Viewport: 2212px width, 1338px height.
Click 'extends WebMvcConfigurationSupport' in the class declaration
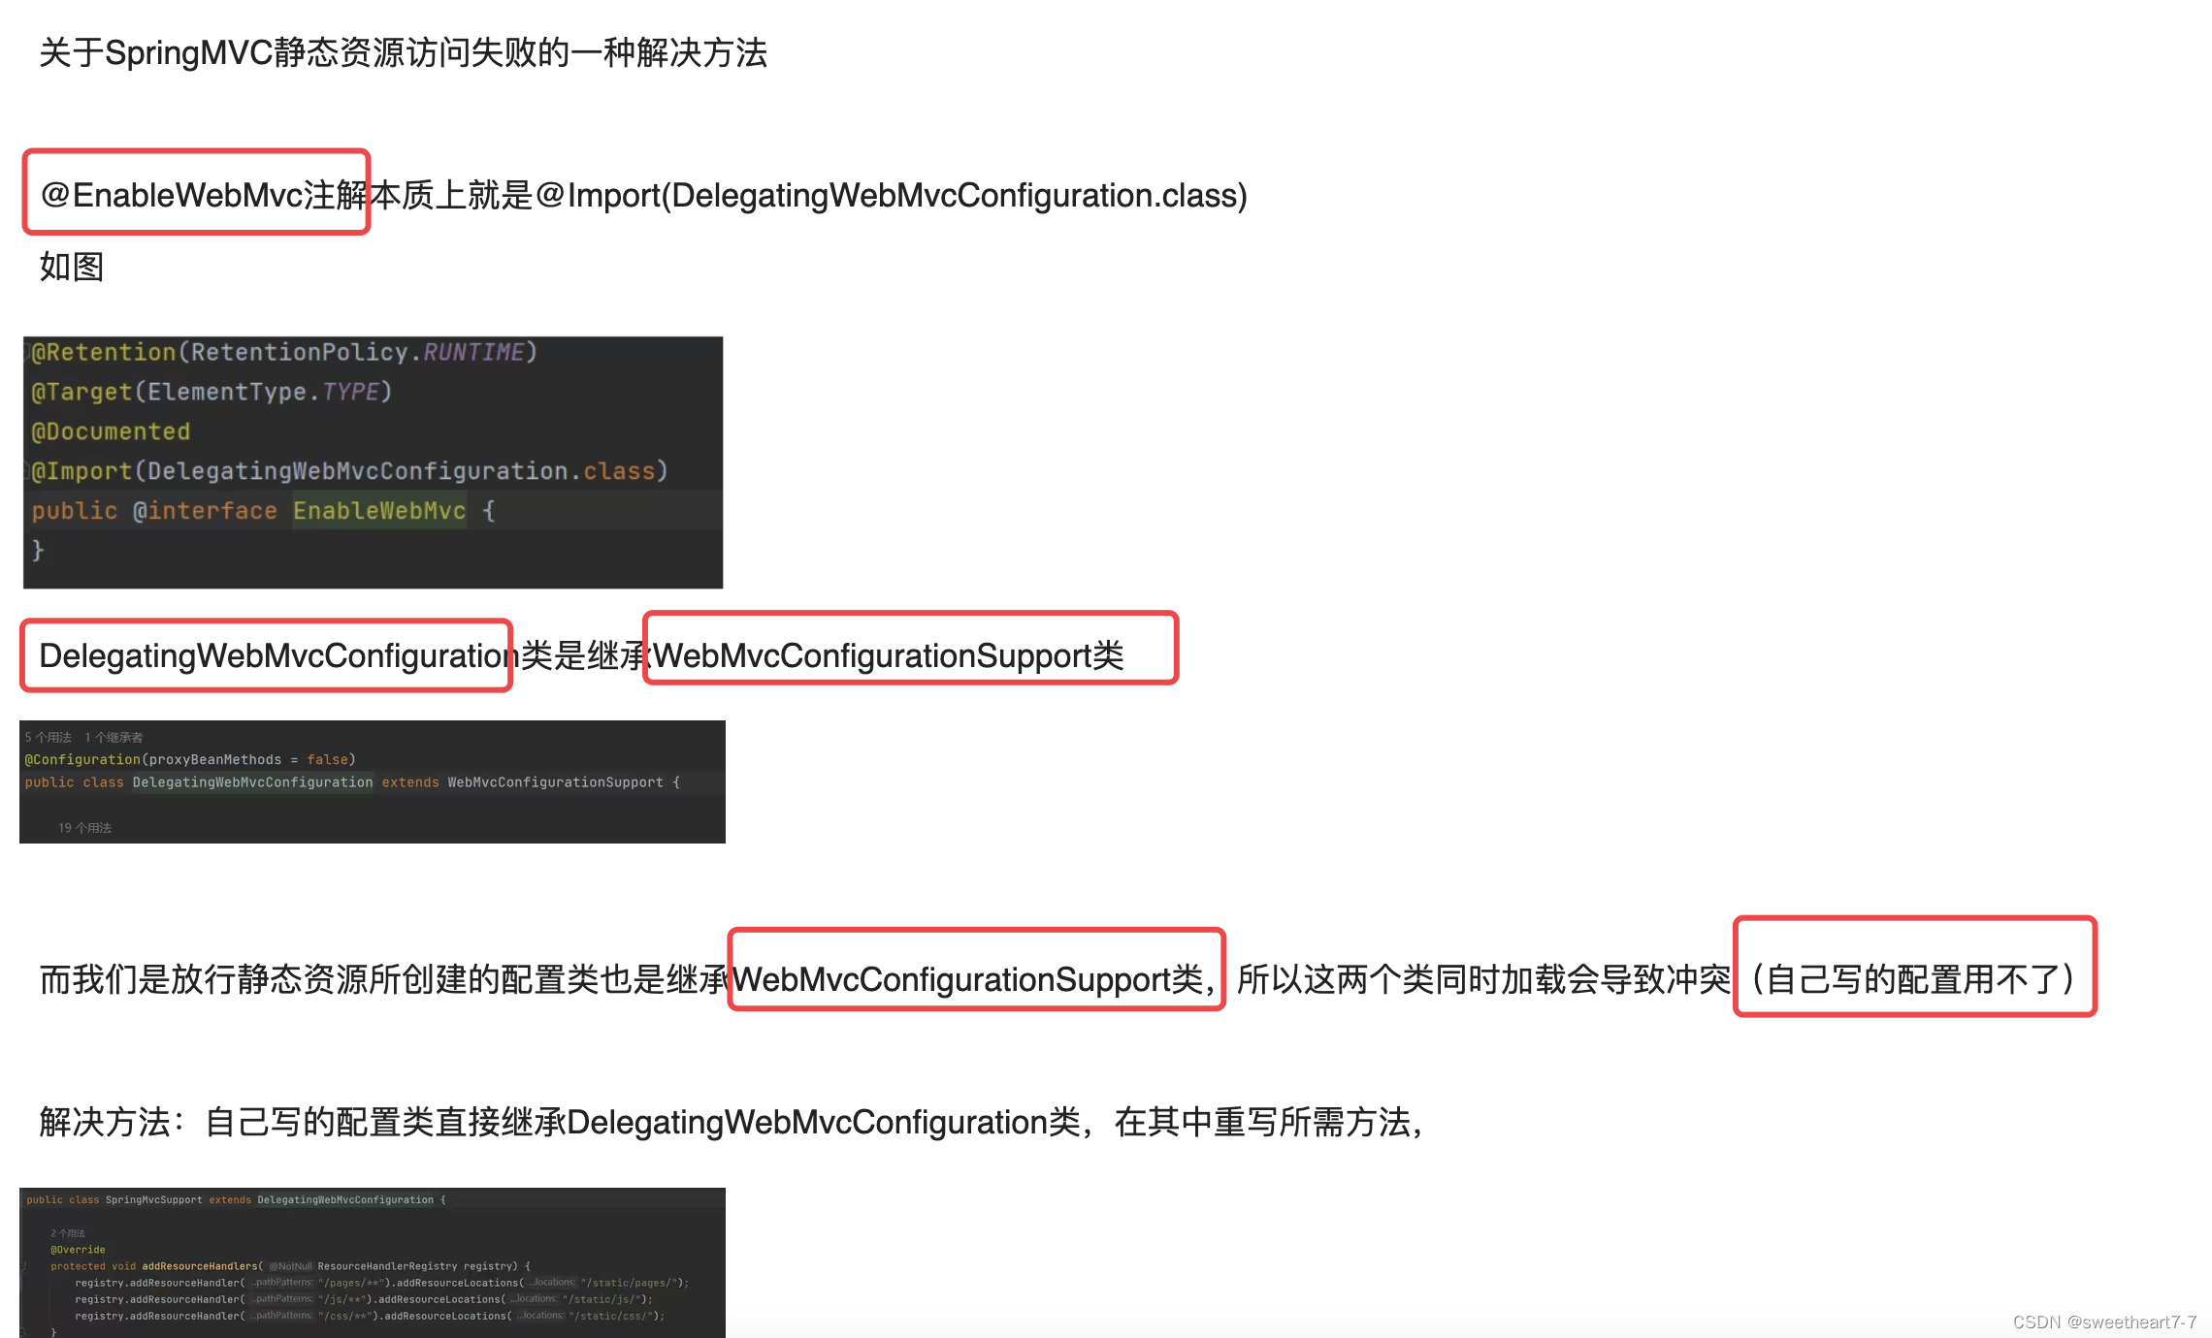(x=523, y=782)
